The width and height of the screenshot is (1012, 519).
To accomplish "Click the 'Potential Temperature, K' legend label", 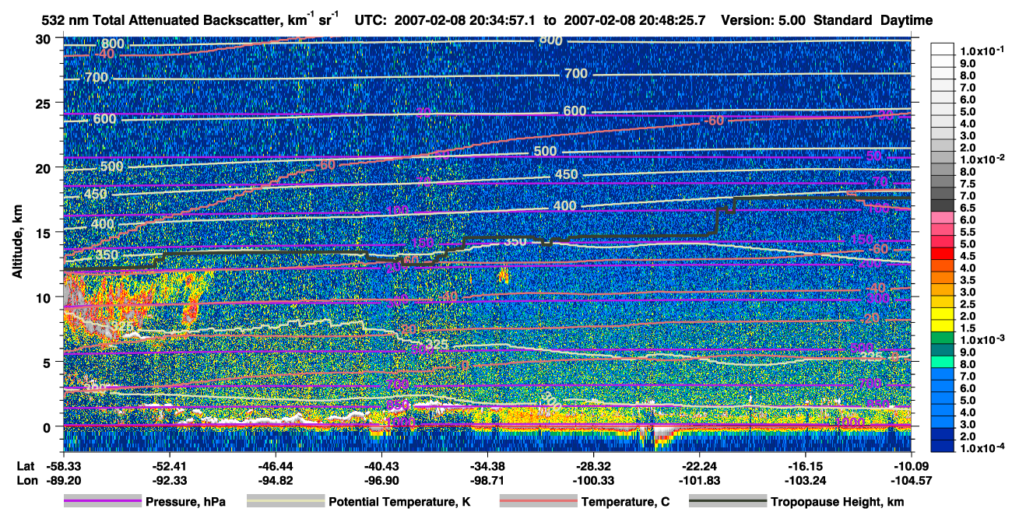I will pyautogui.click(x=399, y=502).
